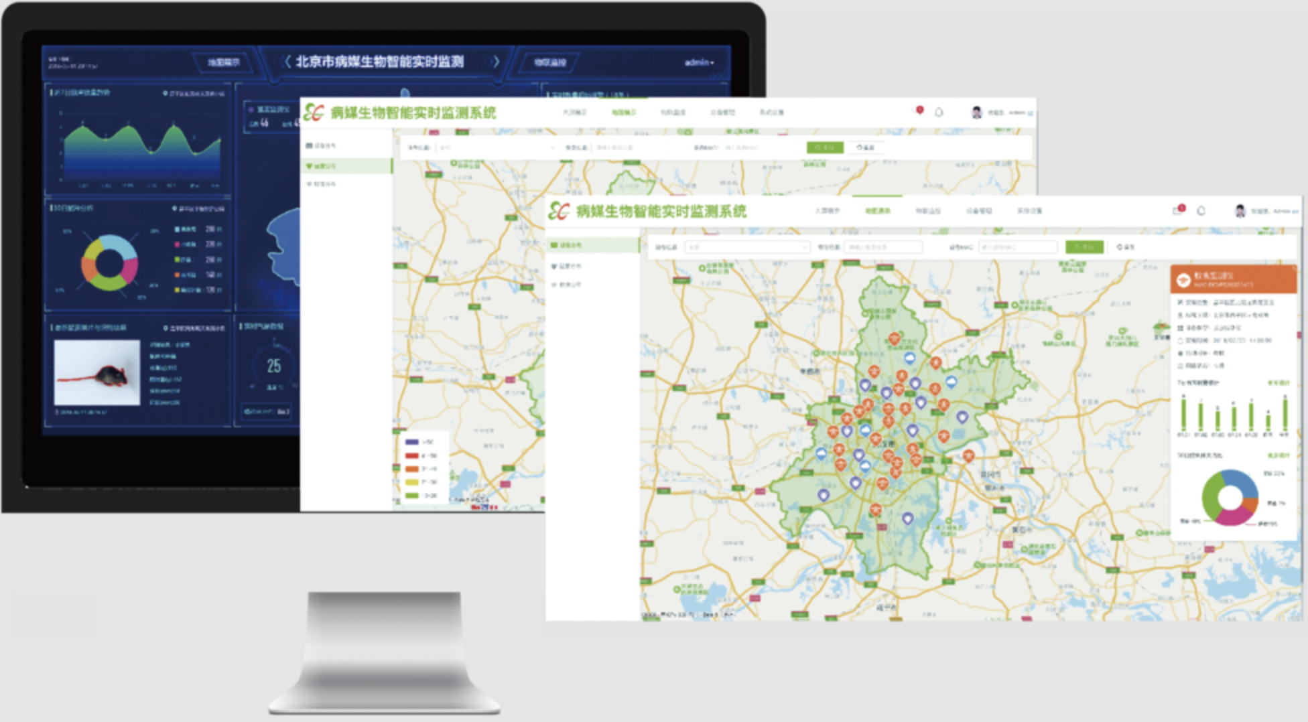Screen dimensions: 1308x722
Task: Click the 物联监控 button on the dark dashboard
Action: (x=550, y=62)
